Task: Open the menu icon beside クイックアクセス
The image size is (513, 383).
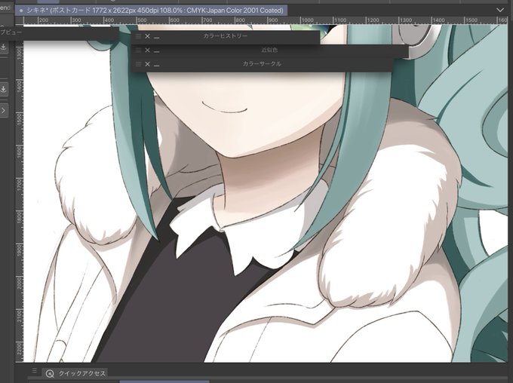Action: [35, 371]
